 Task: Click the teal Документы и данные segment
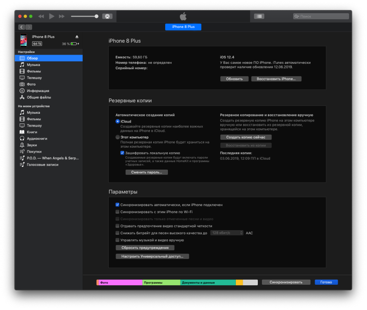coord(208,282)
